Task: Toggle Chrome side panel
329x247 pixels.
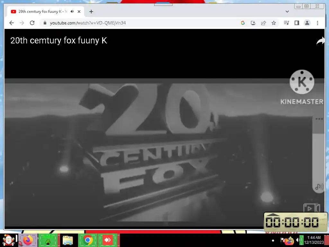Action: [x=297, y=23]
